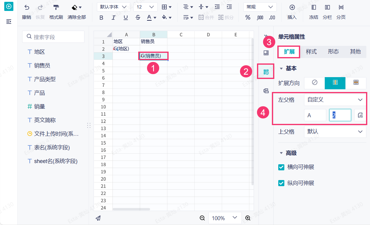This screenshot has height=225, width=370.
Task: Click column C header
Action: [181, 34]
